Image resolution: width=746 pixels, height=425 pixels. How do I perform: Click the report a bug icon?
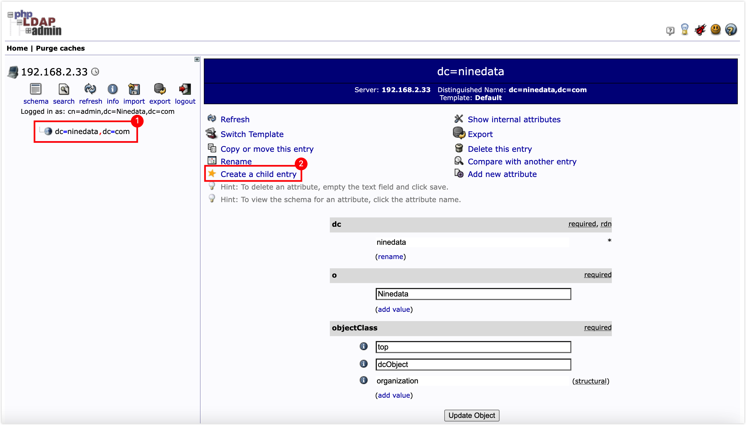[700, 30]
